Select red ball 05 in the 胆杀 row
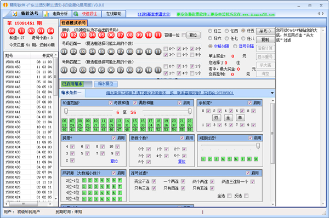The image size is (329, 218). click(x=101, y=35)
